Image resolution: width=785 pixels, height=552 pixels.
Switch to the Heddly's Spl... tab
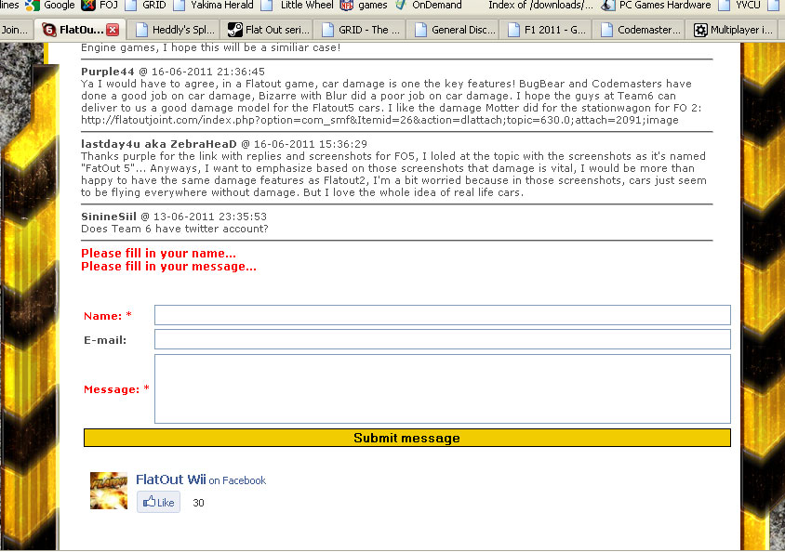(x=175, y=30)
